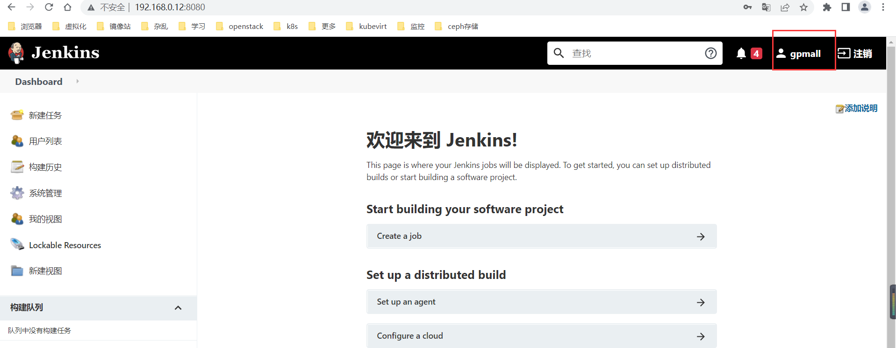Image resolution: width=896 pixels, height=348 pixels.
Task: Open the openstack bookmark folder
Action: coord(240,26)
